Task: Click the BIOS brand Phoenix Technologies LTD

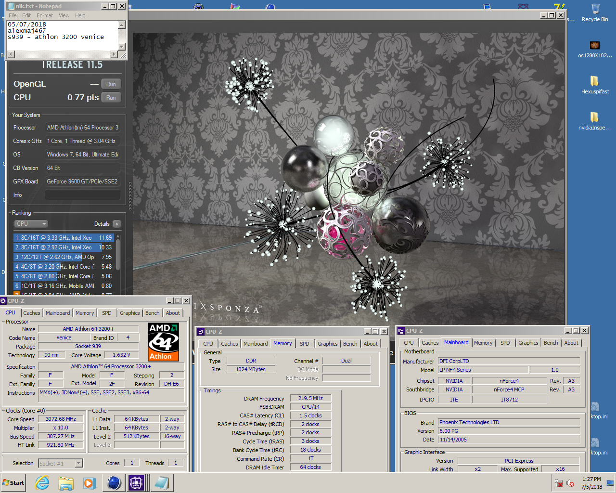Action: point(509,422)
